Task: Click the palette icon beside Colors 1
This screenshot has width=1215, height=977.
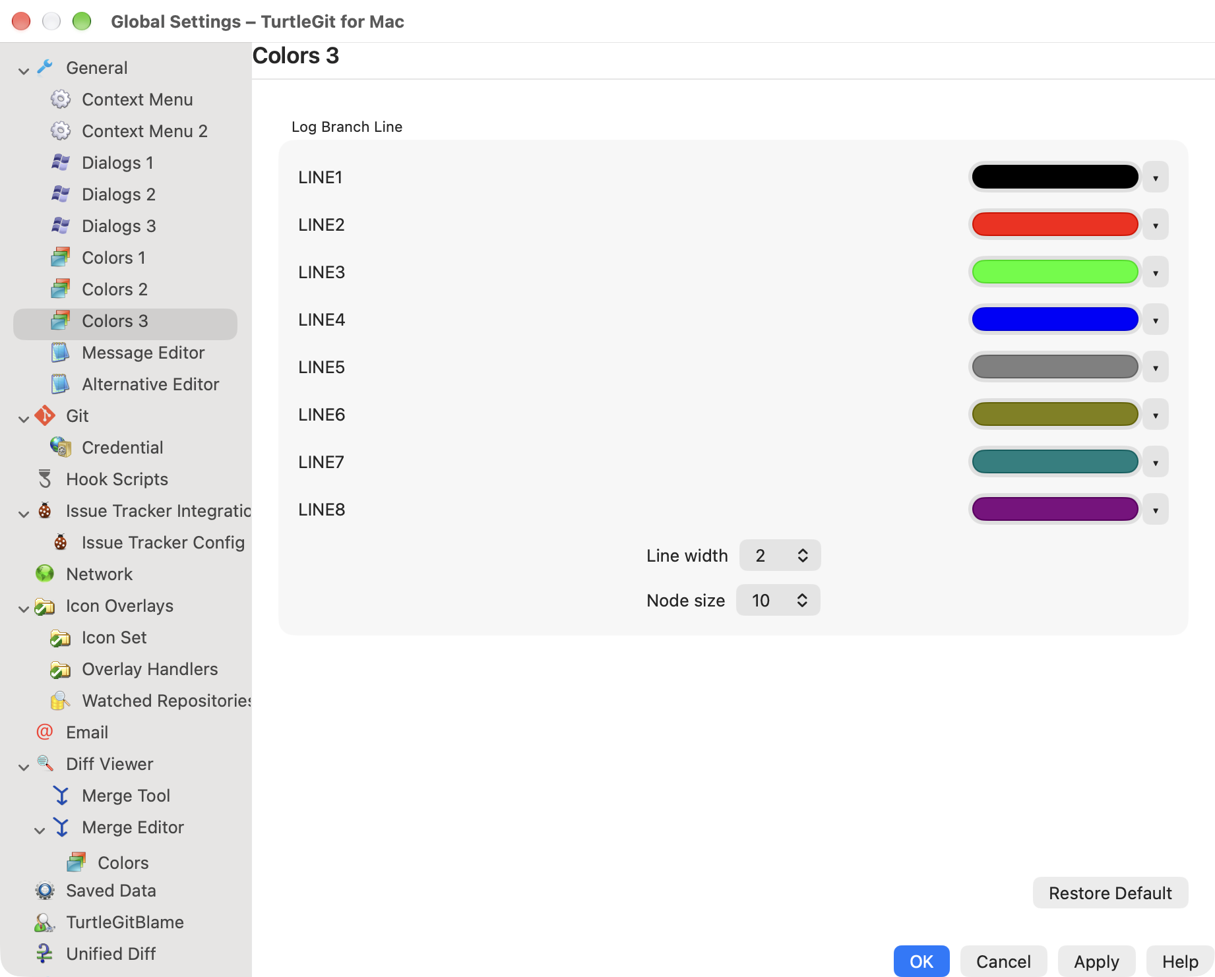Action: pos(61,257)
